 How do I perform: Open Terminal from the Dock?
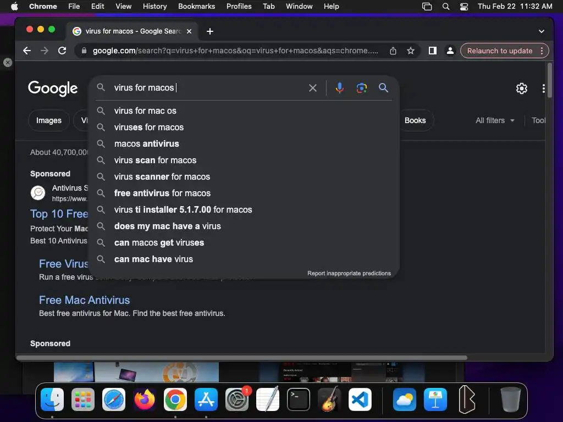(299, 399)
